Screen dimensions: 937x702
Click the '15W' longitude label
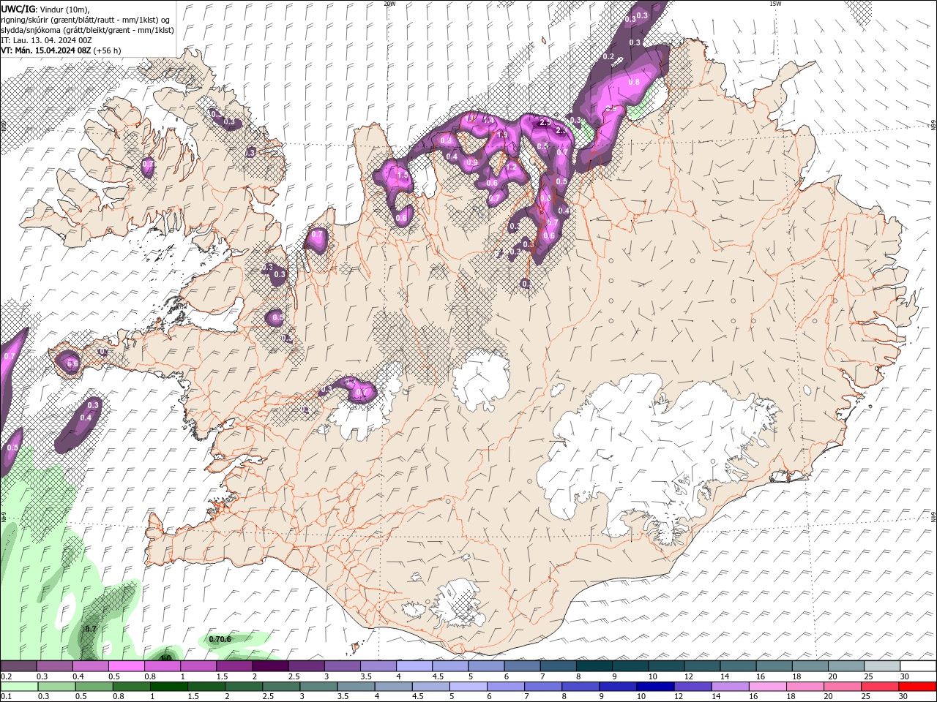coord(776,4)
